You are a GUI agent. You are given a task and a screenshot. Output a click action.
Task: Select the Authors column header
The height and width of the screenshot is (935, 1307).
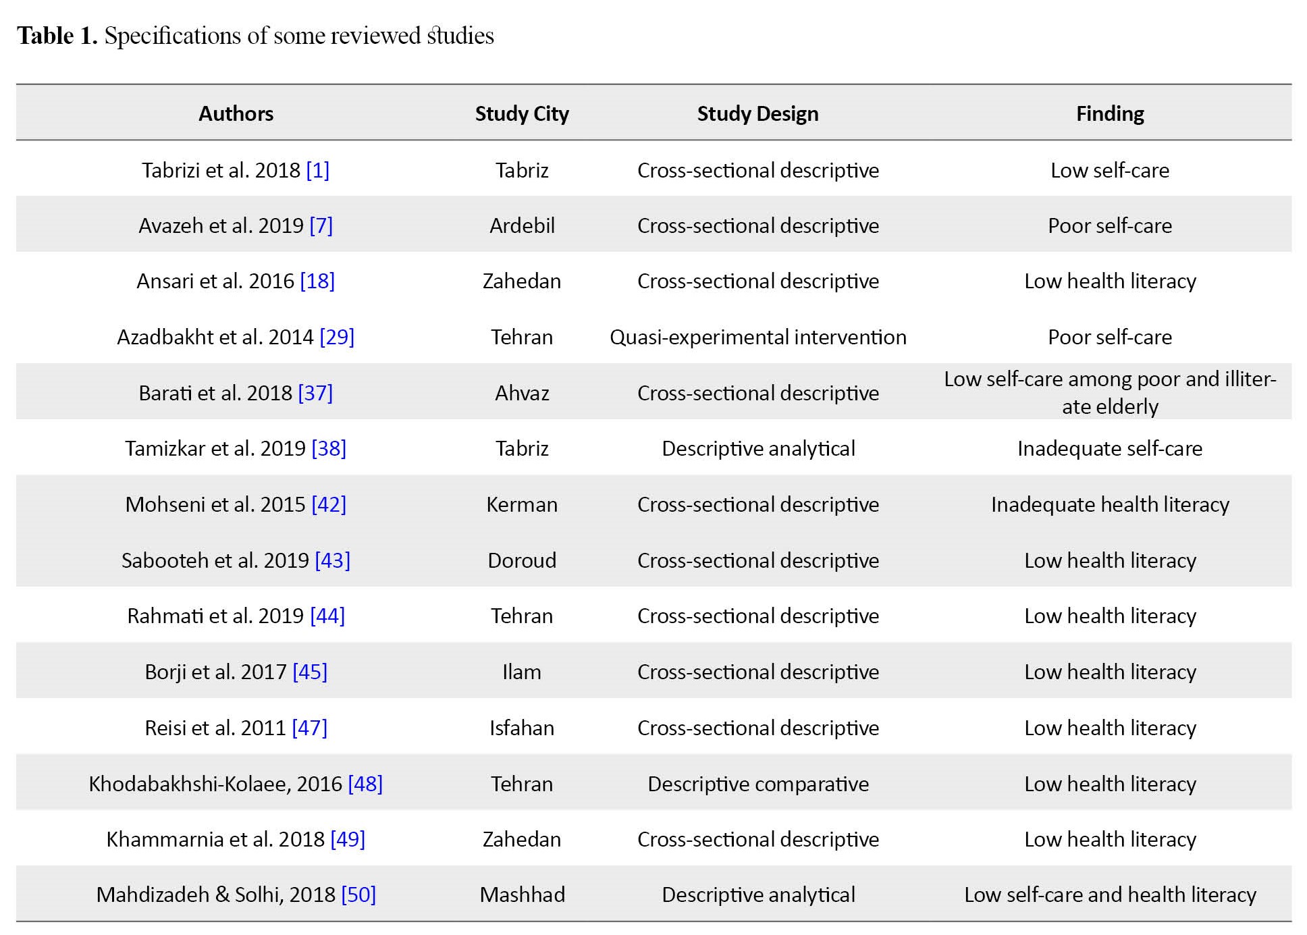tap(236, 113)
